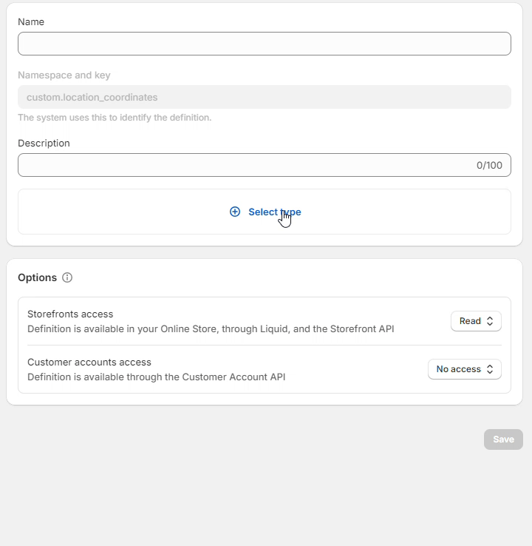Focus the Name text field
This screenshot has height=546, width=532.
tap(264, 44)
